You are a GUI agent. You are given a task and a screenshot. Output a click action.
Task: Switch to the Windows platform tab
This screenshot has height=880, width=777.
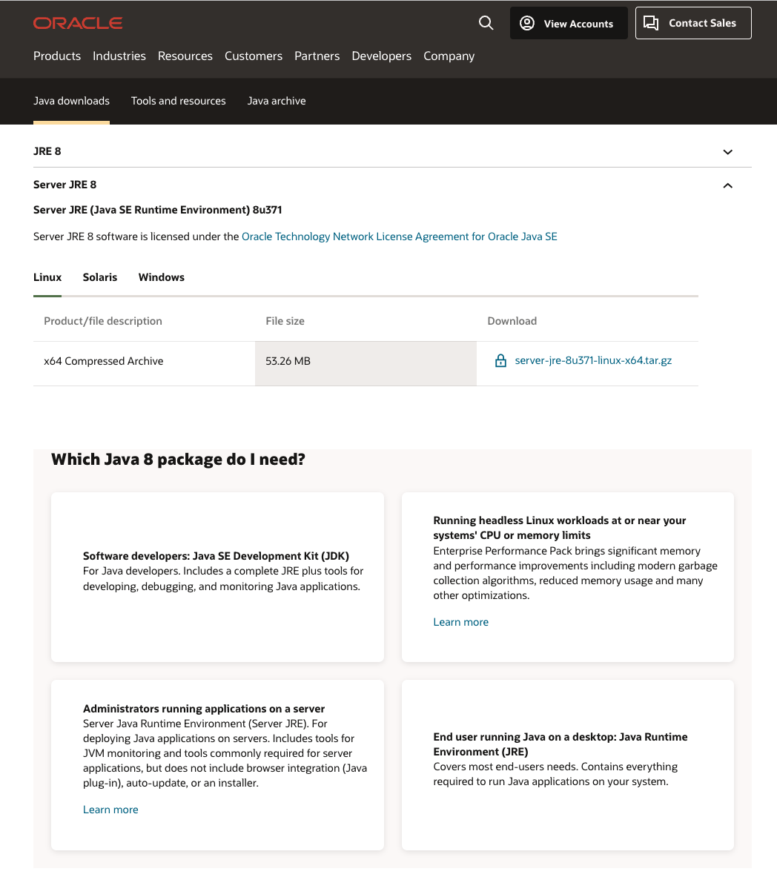[x=162, y=277]
